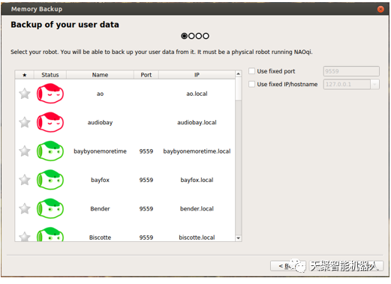
Task: Open the fixed IP/hostname dropdown arrow
Action: tap(374, 85)
